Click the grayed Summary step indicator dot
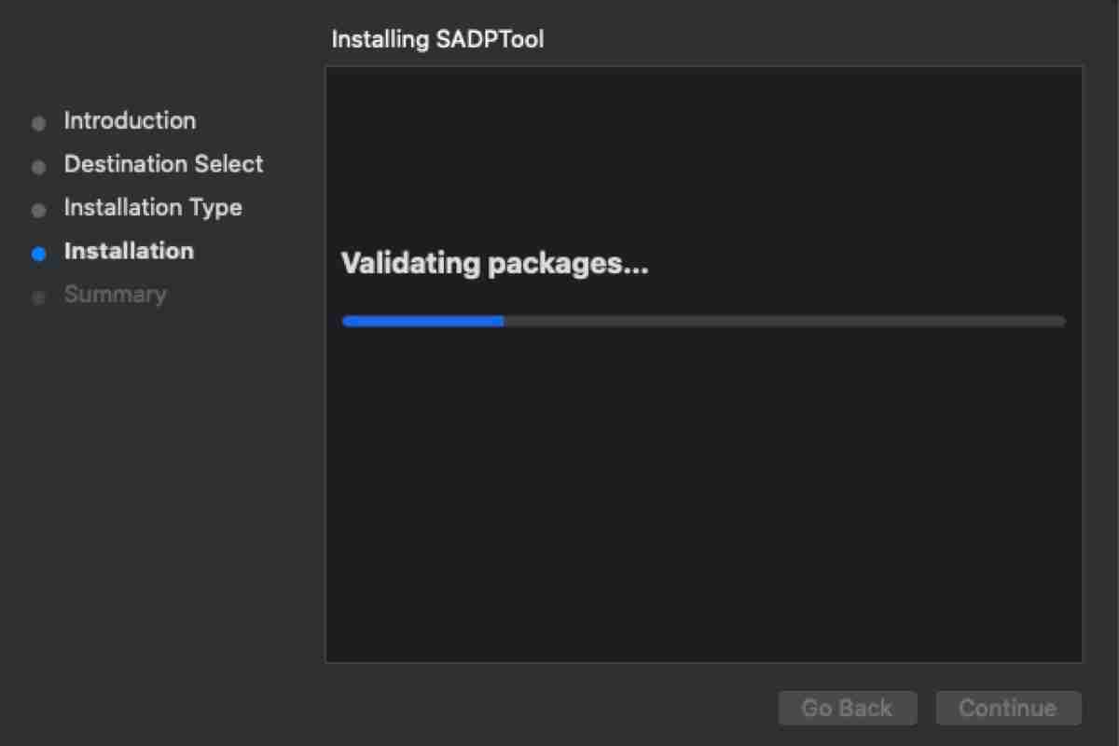The width and height of the screenshot is (1119, 746). click(x=39, y=296)
